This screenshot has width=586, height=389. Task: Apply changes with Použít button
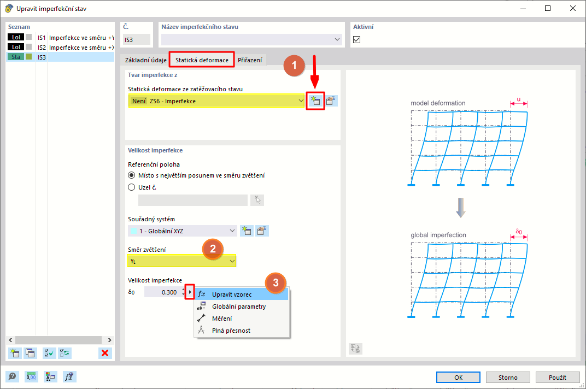[x=558, y=378]
